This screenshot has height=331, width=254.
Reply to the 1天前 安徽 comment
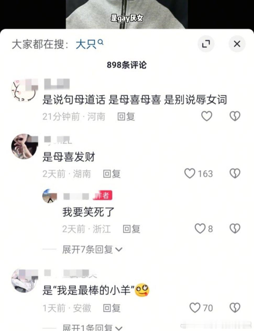pyautogui.click(x=112, y=308)
